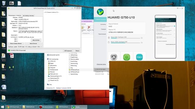Open 'Музыка' in Explorer navigation pane
Viewport: 195px width, 109px height.
point(51,72)
